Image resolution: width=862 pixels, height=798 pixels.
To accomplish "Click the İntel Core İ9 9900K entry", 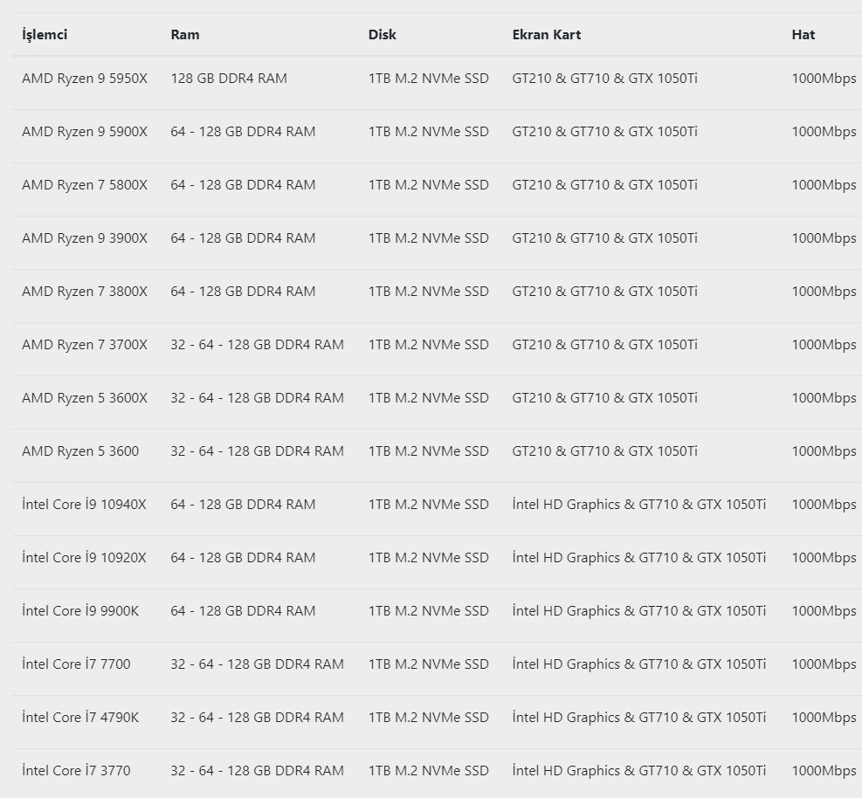I will (x=80, y=611).
